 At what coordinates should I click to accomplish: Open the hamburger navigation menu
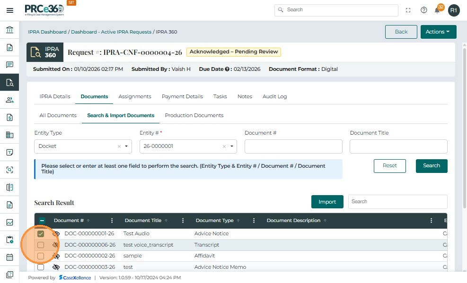tap(9, 10)
